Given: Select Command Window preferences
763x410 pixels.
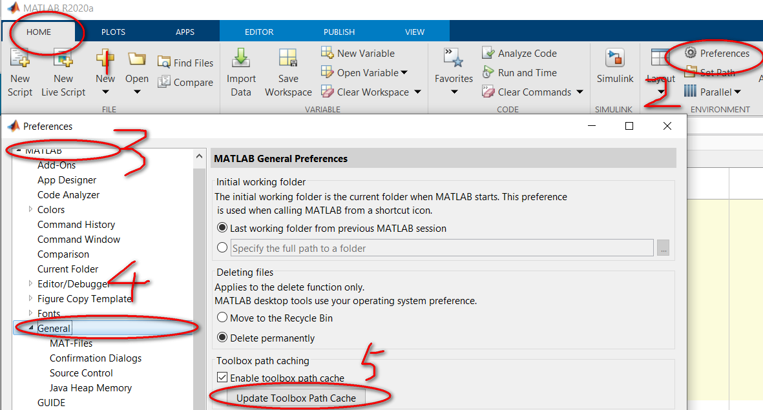Looking at the screenshot, I should [78, 240].
